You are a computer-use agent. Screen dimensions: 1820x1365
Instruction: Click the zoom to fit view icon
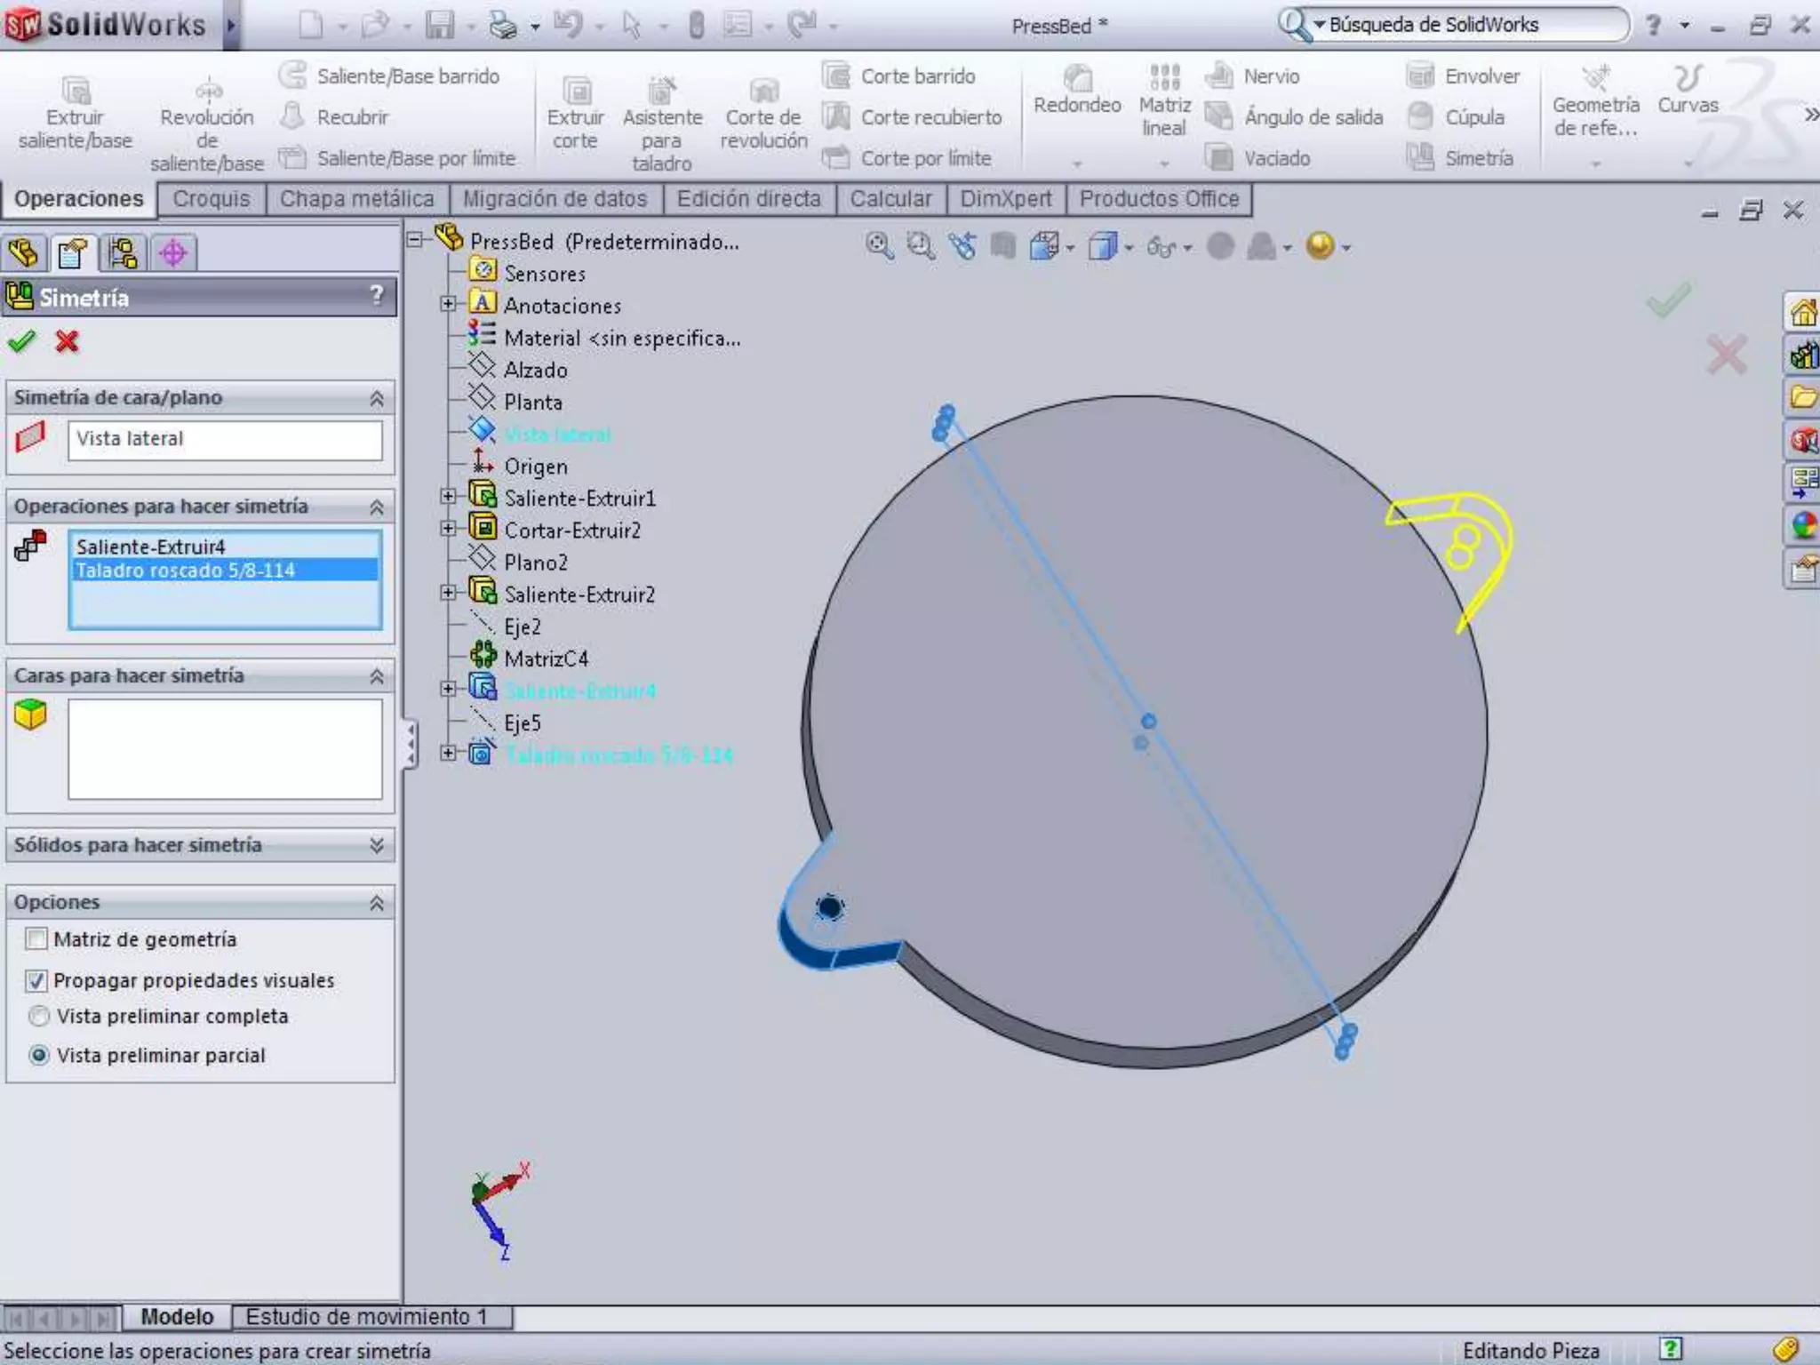879,246
